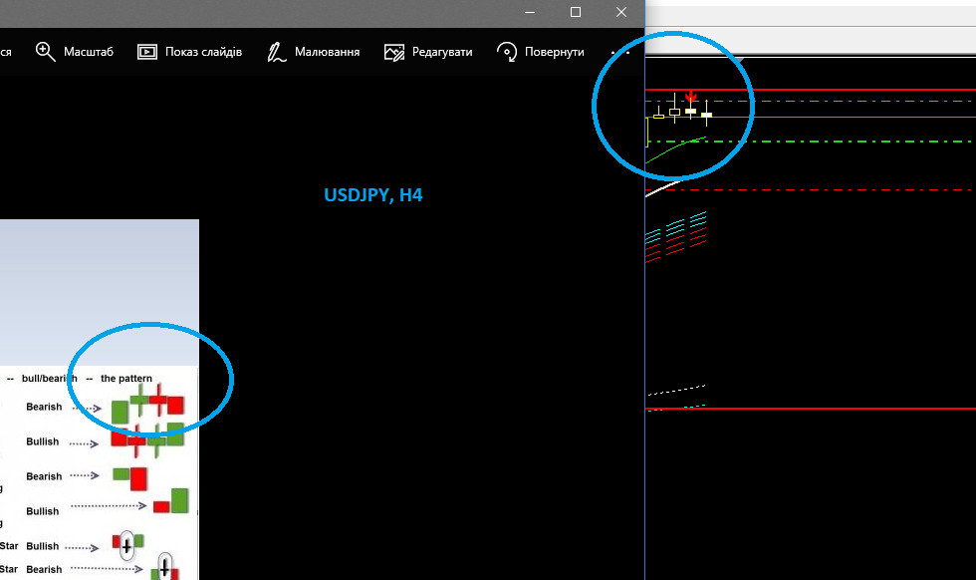Viewport: 976px width, 580px height.
Task: Minimize the photo viewer window
Action: coord(530,12)
